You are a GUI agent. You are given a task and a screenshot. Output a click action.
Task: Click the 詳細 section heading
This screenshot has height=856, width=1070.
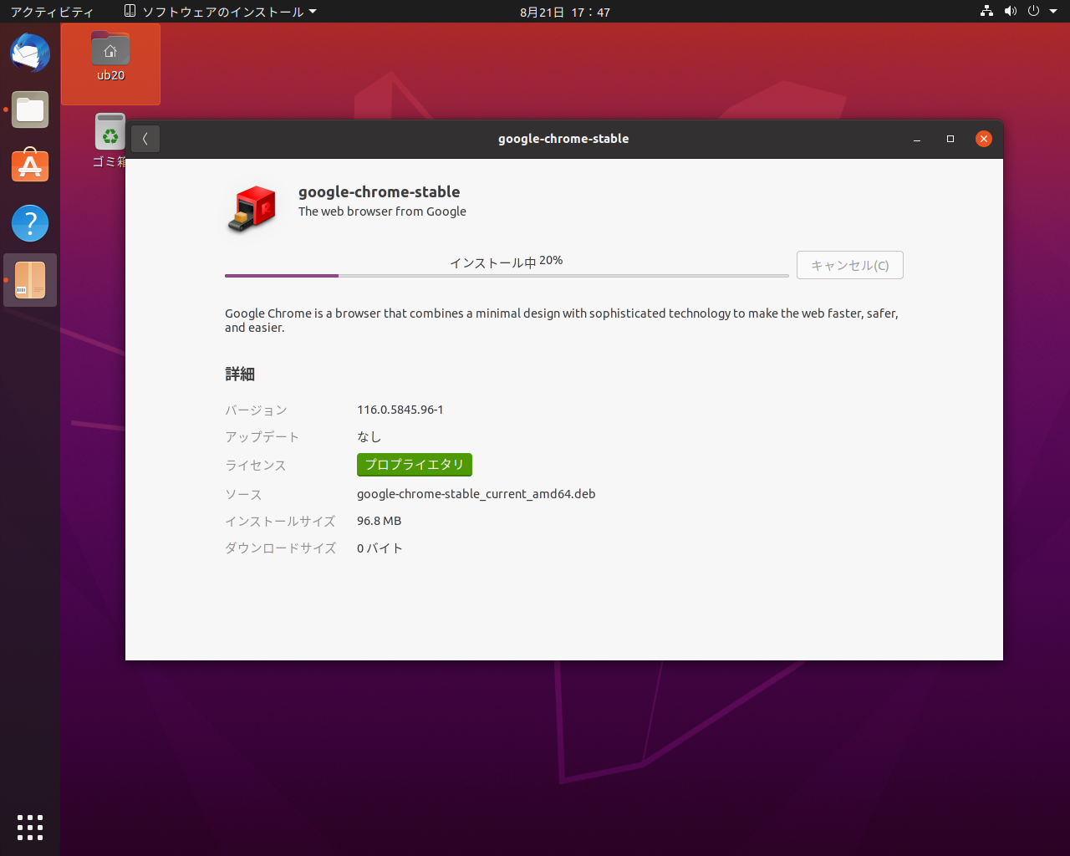[240, 374]
